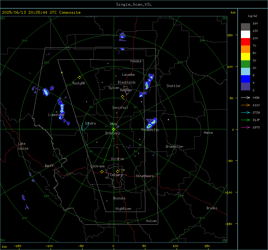Click the yellow diamond marker below RedDeer
Viewport: 268px width, 250px height.
click(x=122, y=97)
